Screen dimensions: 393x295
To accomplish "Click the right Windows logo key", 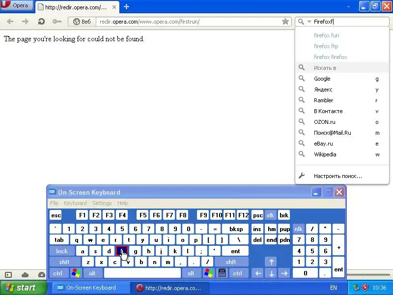I will pyautogui.click(x=208, y=273).
